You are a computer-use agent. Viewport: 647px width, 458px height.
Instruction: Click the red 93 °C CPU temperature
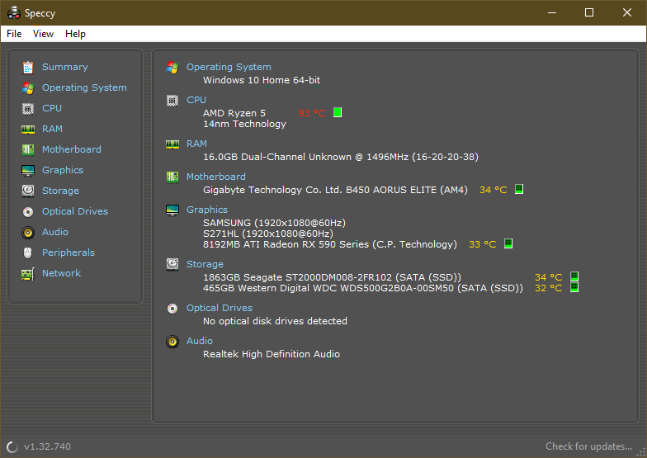click(312, 113)
